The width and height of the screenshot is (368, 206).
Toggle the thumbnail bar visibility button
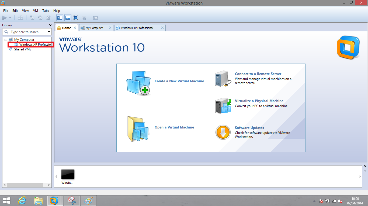point(68,18)
